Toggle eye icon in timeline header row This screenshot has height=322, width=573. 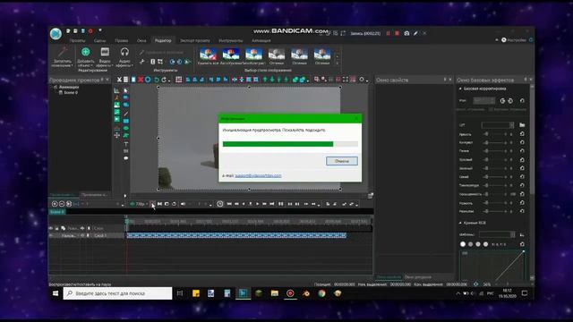click(51, 228)
